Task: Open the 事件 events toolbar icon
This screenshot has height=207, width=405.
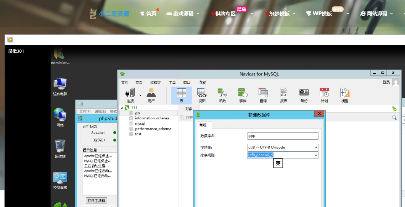Action: [x=243, y=95]
